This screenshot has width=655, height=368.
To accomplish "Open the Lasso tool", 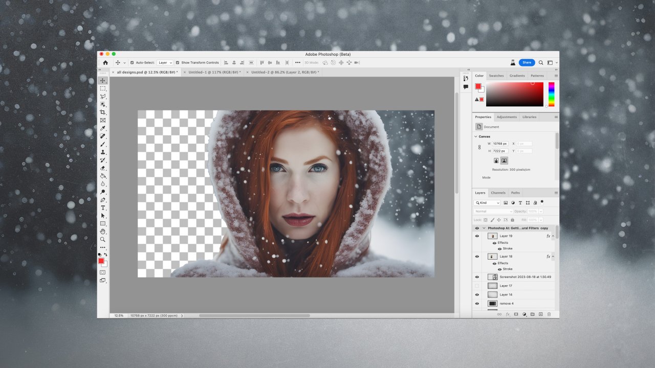I will [103, 96].
